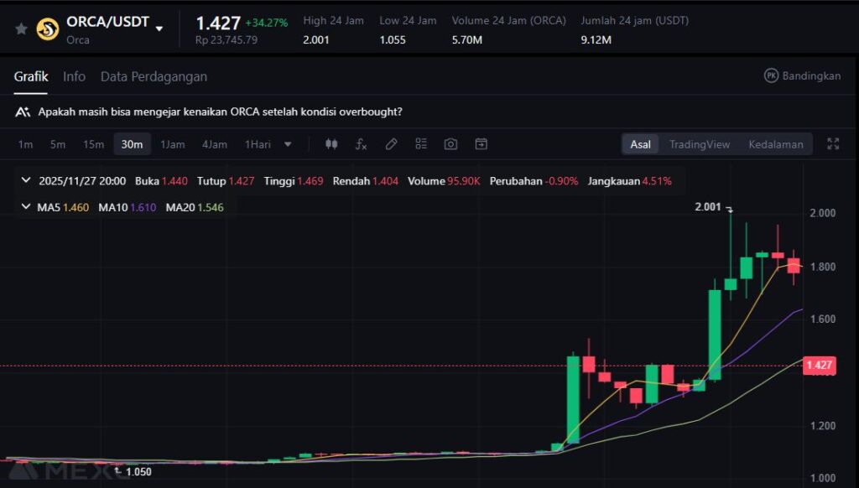Open the chart settings list icon

pos(421,144)
